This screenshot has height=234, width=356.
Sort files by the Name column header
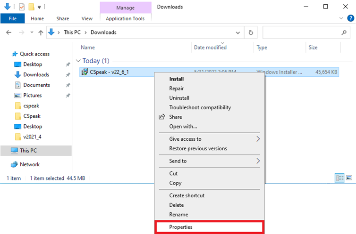pyautogui.click(x=88, y=48)
